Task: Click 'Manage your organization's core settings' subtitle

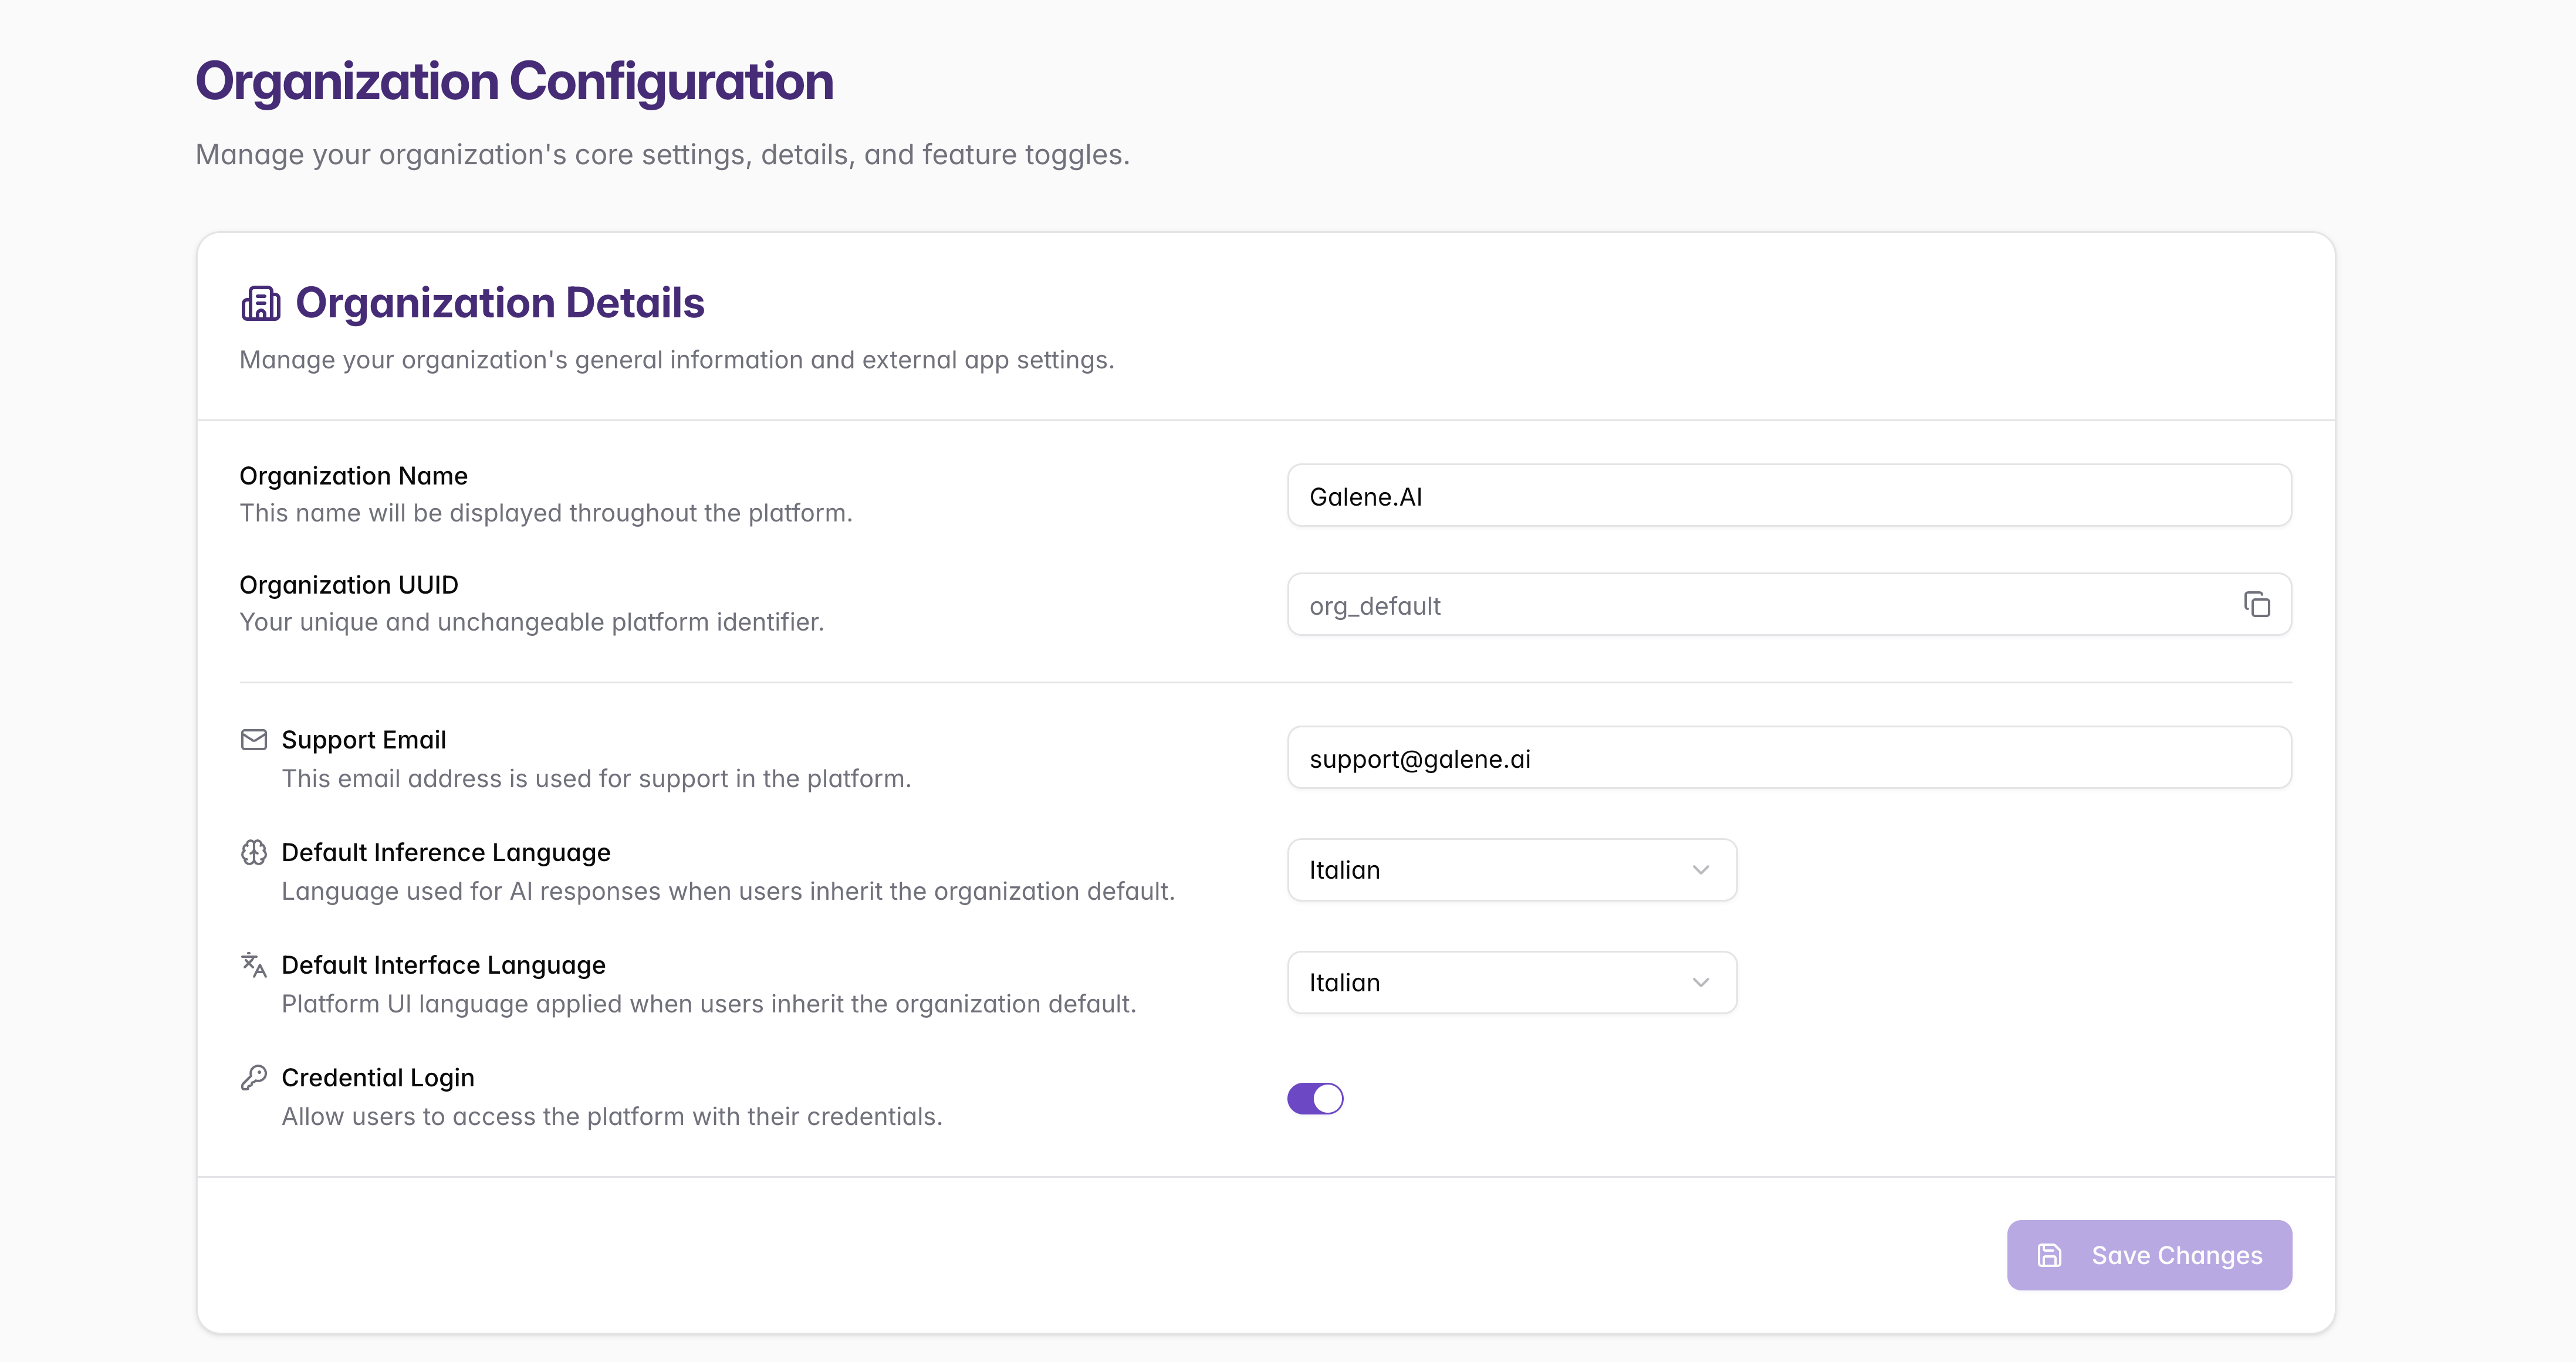Action: pos(662,155)
